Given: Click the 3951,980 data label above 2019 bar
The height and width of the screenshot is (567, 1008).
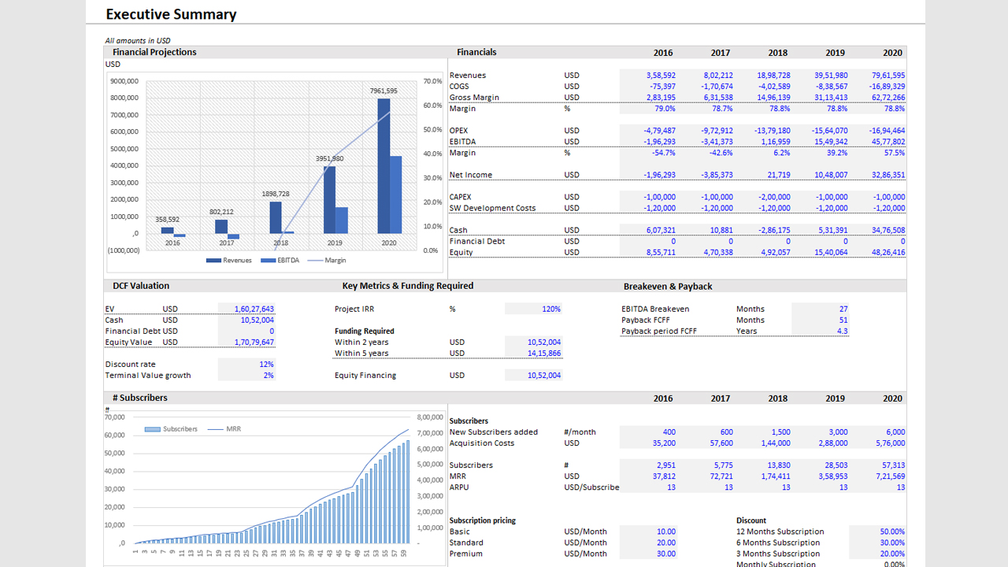Looking at the screenshot, I should point(329,158).
